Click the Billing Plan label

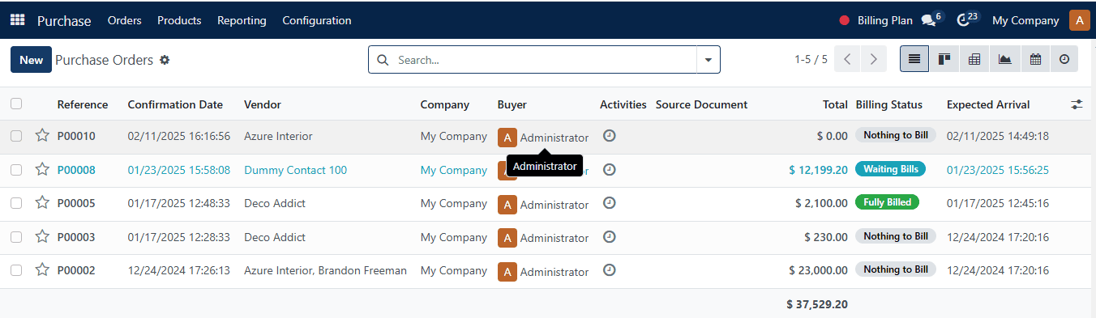pos(885,20)
